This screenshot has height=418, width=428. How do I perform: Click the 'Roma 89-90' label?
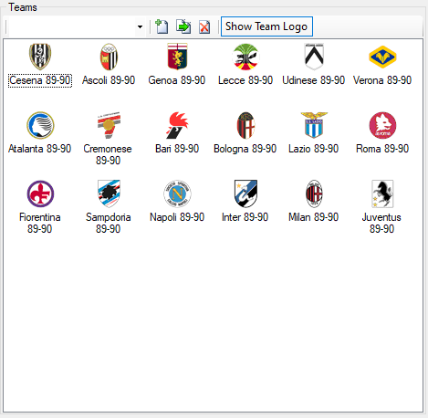382,149
